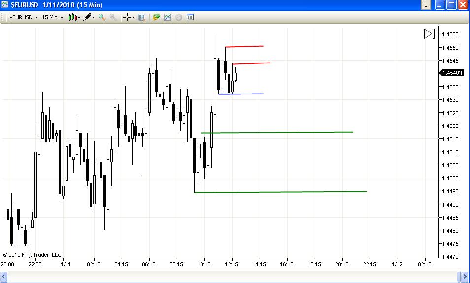Select the lower red line near 1.4545
This screenshot has width=470, height=283.
coord(251,63)
